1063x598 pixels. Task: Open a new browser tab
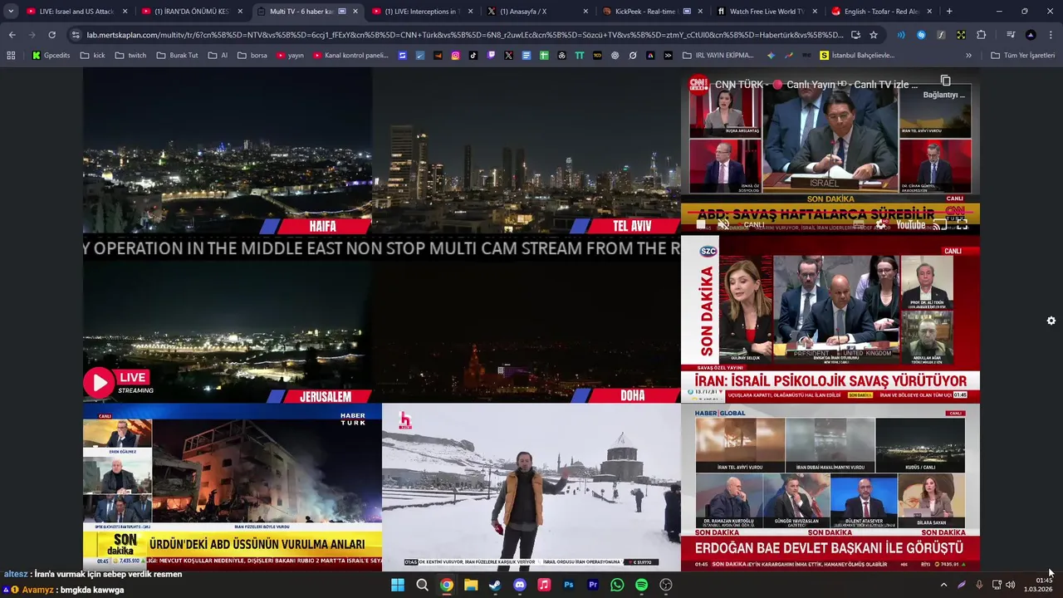[949, 12]
